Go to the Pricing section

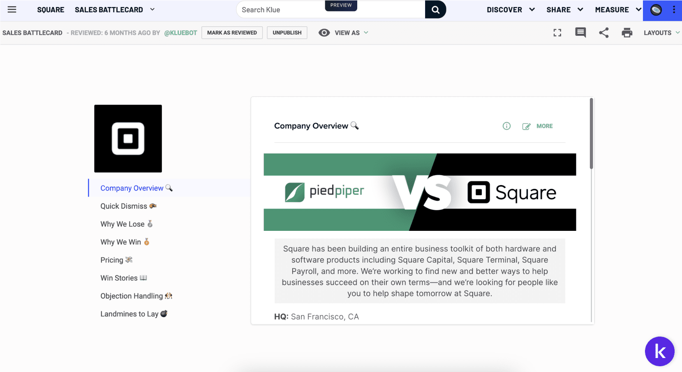click(112, 260)
